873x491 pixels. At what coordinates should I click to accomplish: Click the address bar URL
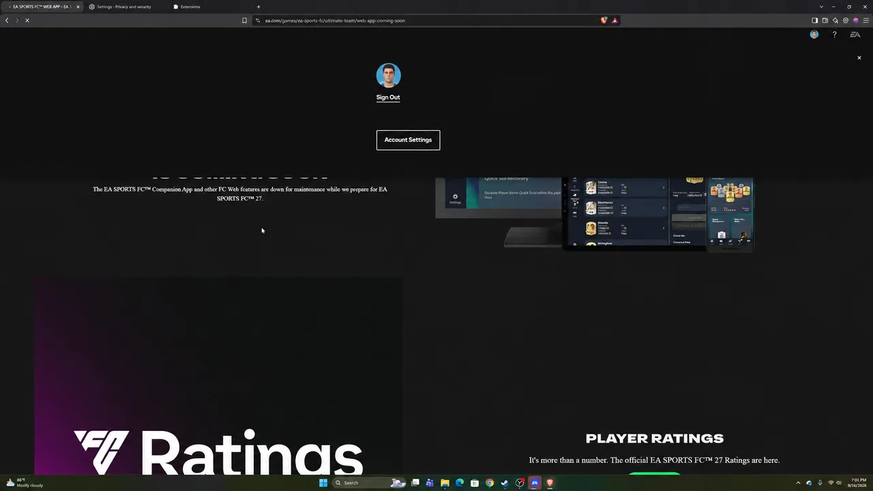pos(335,20)
